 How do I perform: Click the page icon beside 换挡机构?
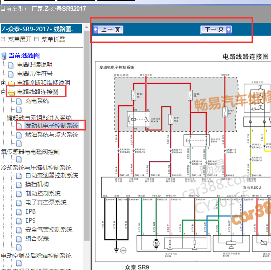[x=19, y=185]
